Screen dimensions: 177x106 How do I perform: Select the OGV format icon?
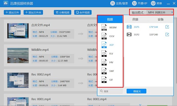pos(104,36)
